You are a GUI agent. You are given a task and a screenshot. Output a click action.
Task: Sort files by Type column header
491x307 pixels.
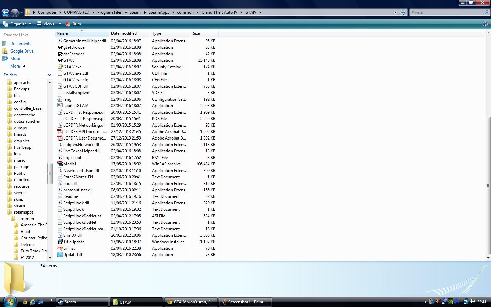[170, 33]
